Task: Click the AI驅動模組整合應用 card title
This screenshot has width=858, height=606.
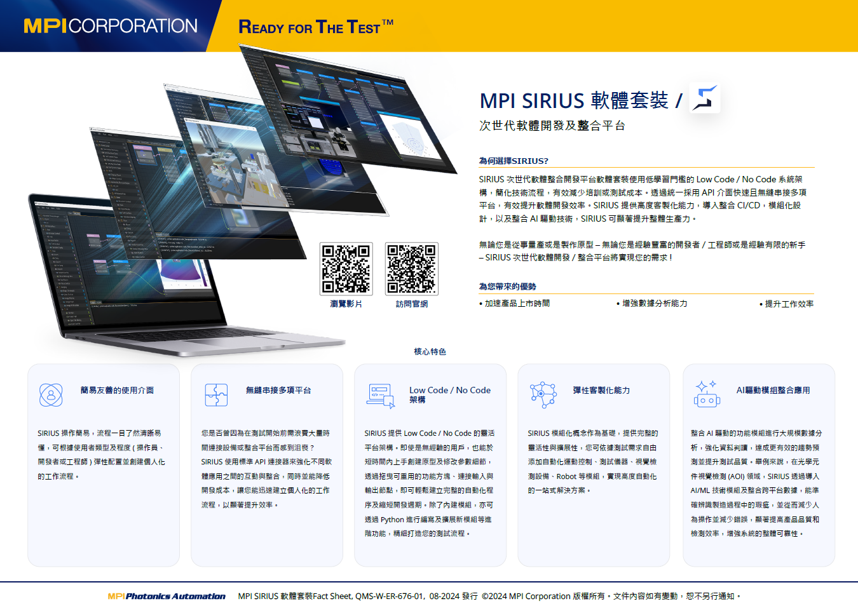Action: tap(773, 390)
